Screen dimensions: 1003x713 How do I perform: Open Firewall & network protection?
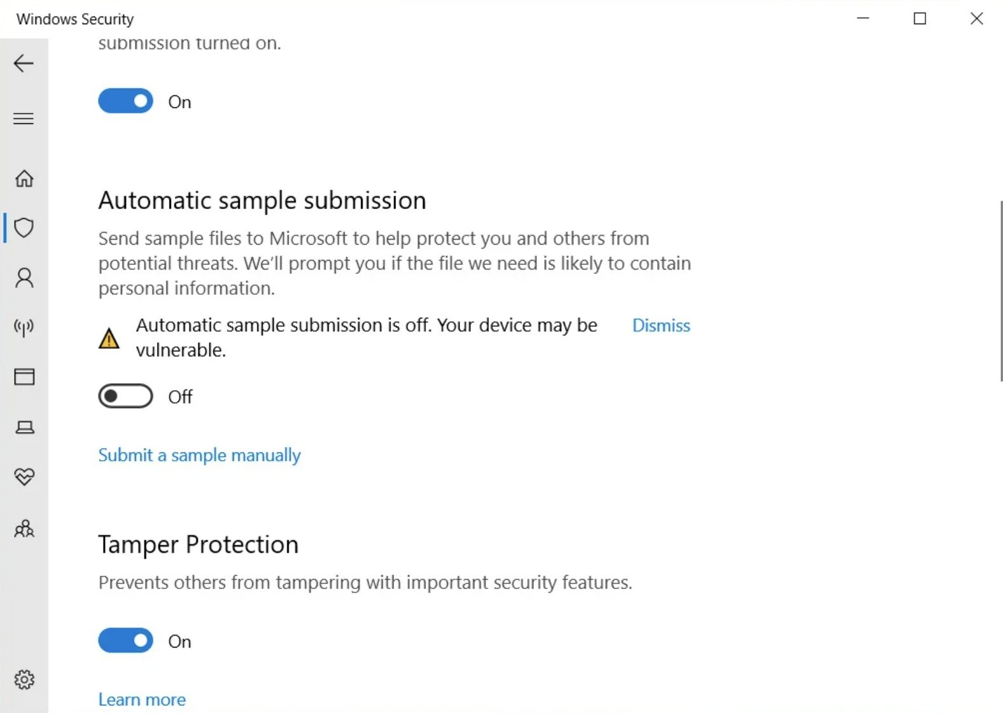(x=24, y=327)
